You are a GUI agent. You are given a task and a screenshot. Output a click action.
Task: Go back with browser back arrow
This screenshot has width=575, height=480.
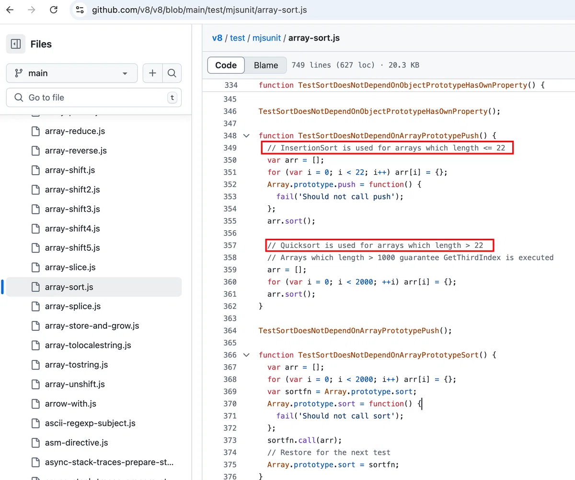click(x=10, y=10)
